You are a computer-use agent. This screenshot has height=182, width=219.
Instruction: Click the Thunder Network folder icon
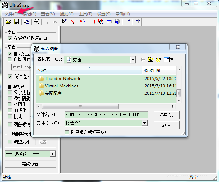click(x=41, y=78)
